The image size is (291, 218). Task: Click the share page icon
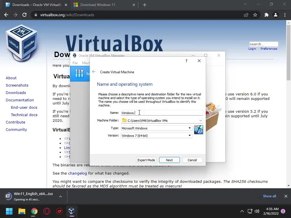click(x=246, y=15)
